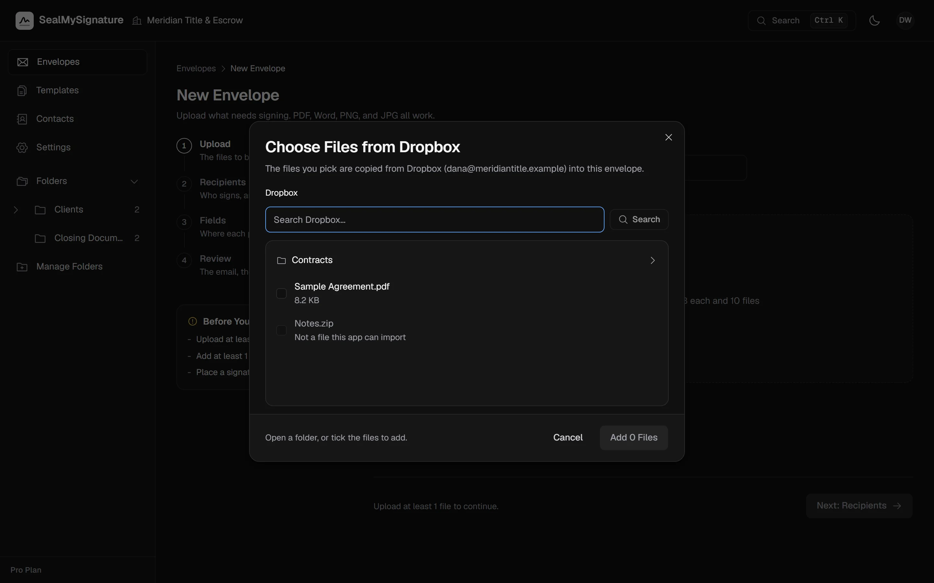The width and height of the screenshot is (934, 583).
Task: Click the New Envelope breadcrumb text
Action: tap(258, 69)
